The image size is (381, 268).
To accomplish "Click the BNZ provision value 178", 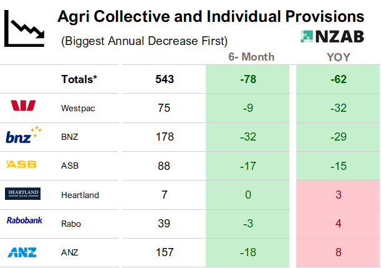I will (x=165, y=137).
